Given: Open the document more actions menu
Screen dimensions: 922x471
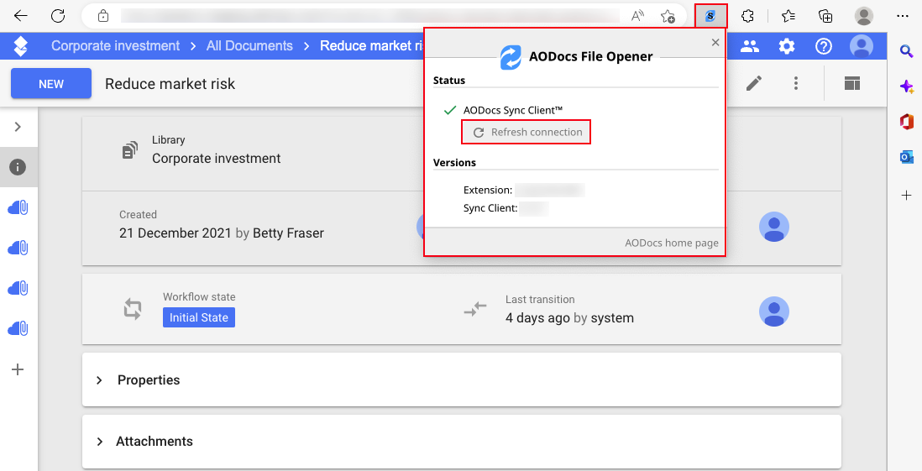Looking at the screenshot, I should pyautogui.click(x=795, y=83).
